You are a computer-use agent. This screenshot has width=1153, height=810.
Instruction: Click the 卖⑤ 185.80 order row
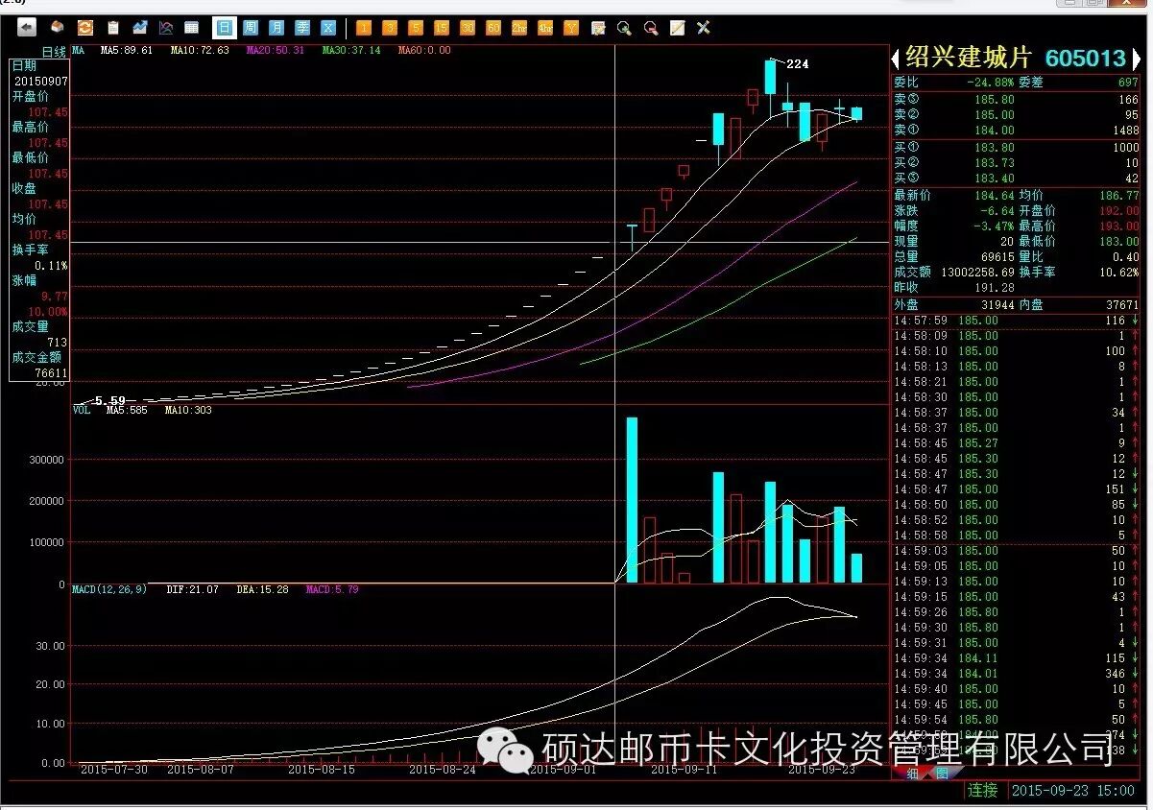click(x=1016, y=99)
